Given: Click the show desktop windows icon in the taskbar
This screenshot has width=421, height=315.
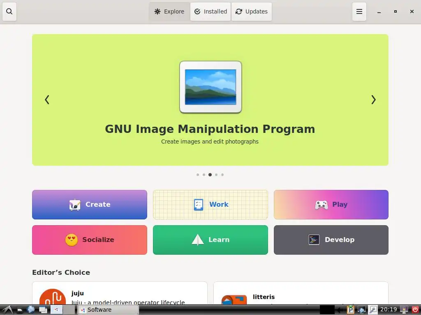Looking at the screenshot, I should [43, 310].
